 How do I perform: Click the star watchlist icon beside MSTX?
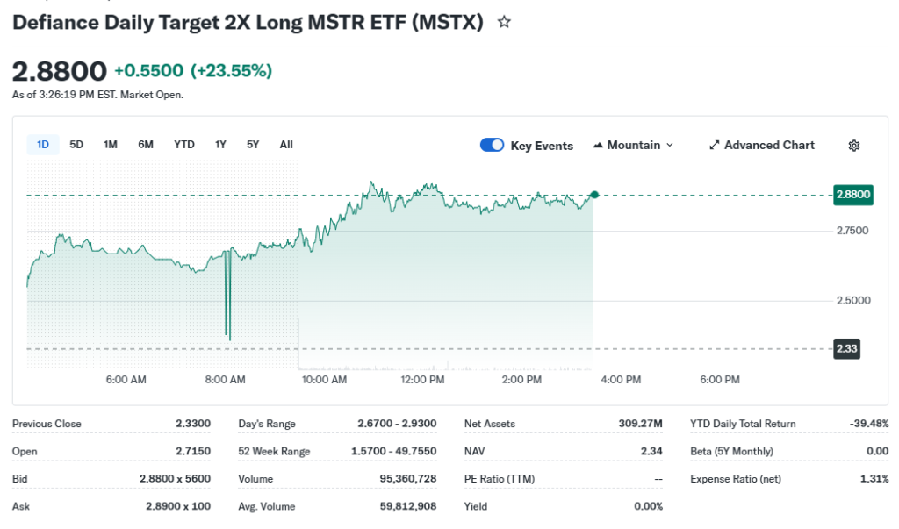click(504, 23)
